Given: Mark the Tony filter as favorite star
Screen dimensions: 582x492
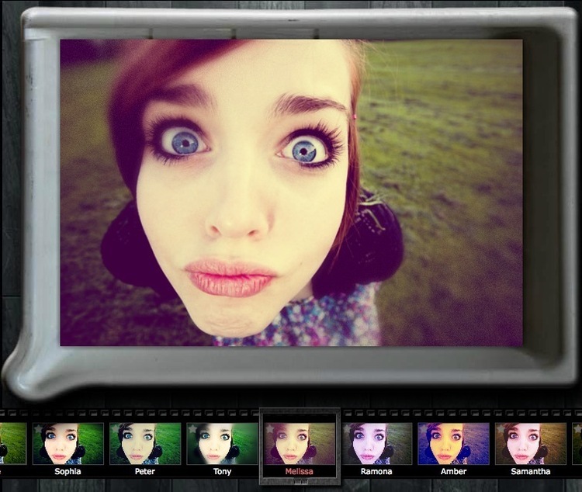Looking at the screenshot, I should (x=192, y=429).
